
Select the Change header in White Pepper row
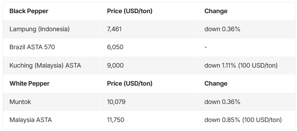(x=216, y=84)
